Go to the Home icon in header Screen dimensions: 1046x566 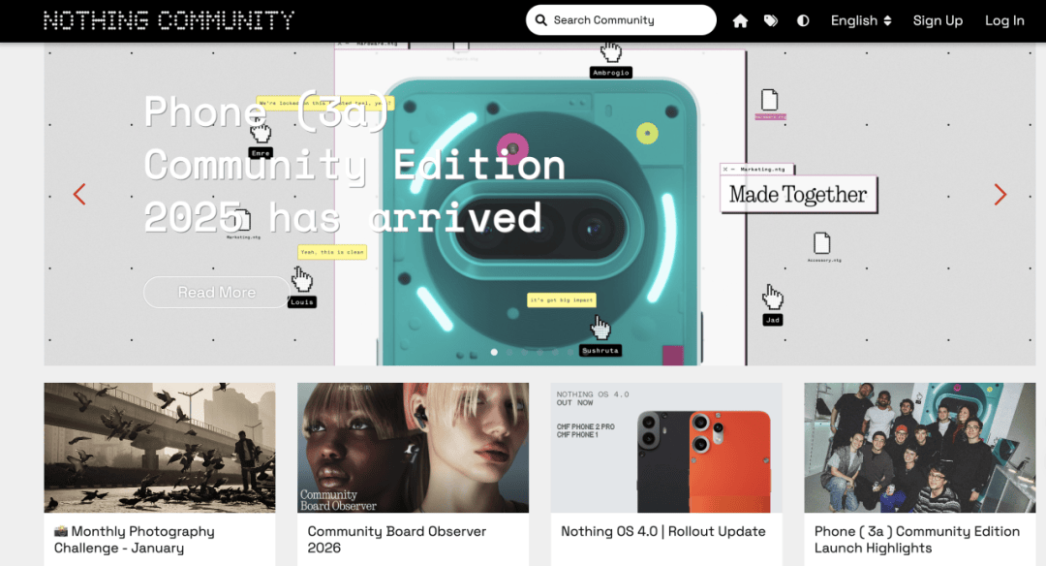[740, 20]
